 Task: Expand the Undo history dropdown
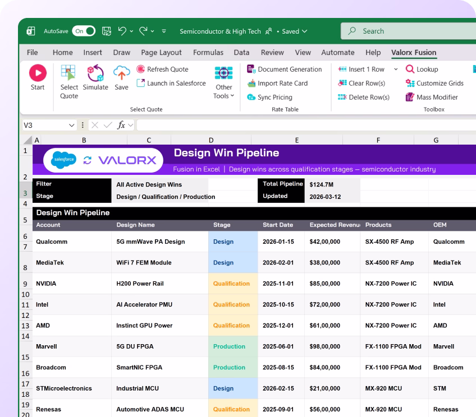[x=131, y=31]
